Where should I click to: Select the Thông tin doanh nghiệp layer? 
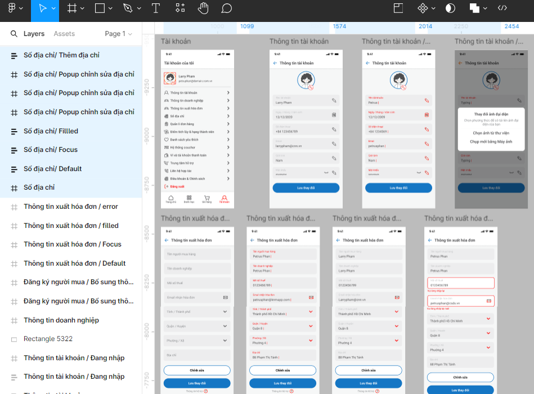[x=61, y=320]
